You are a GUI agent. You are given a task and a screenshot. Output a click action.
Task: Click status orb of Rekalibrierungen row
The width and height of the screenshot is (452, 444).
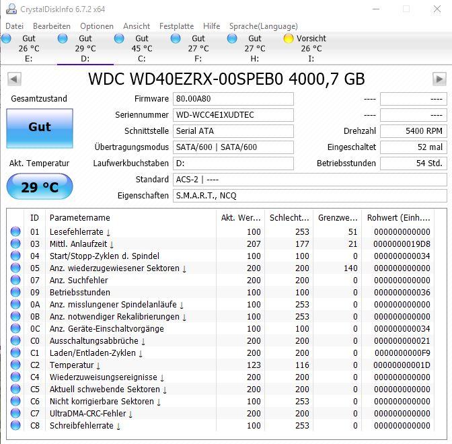pos(15,316)
